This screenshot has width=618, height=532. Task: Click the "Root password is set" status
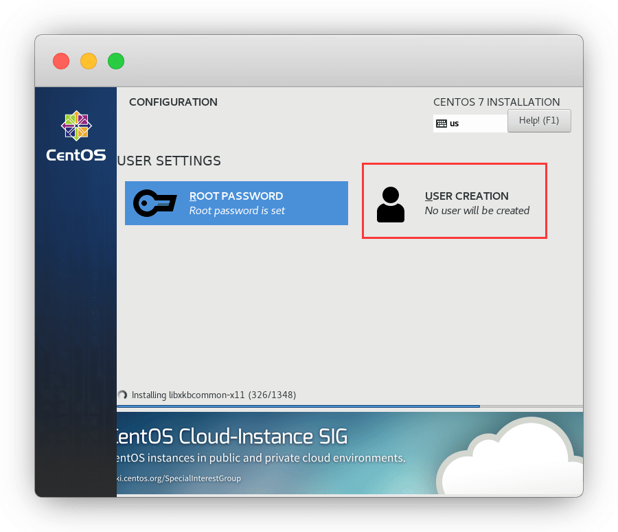(237, 211)
